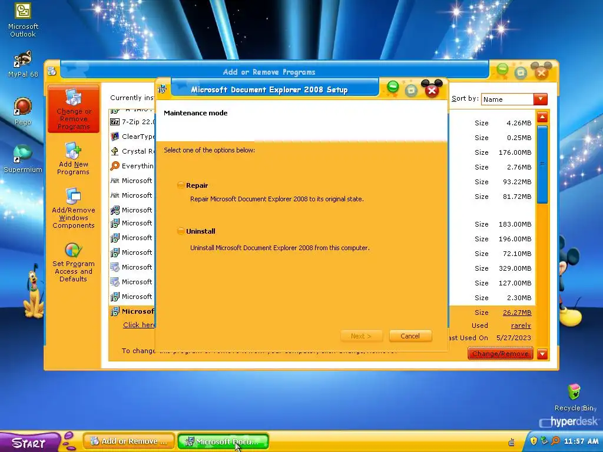The image size is (603, 452).
Task: Click the ClearType program icon in list
Action: (x=115, y=137)
